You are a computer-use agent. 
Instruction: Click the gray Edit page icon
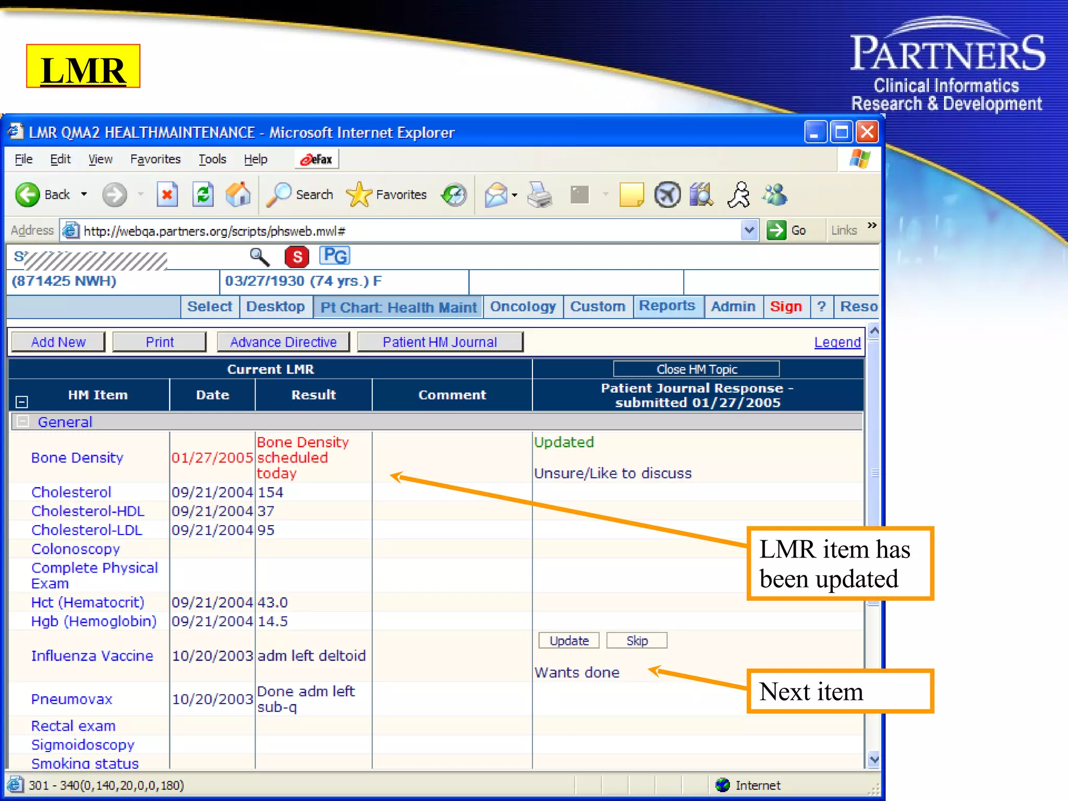(579, 195)
